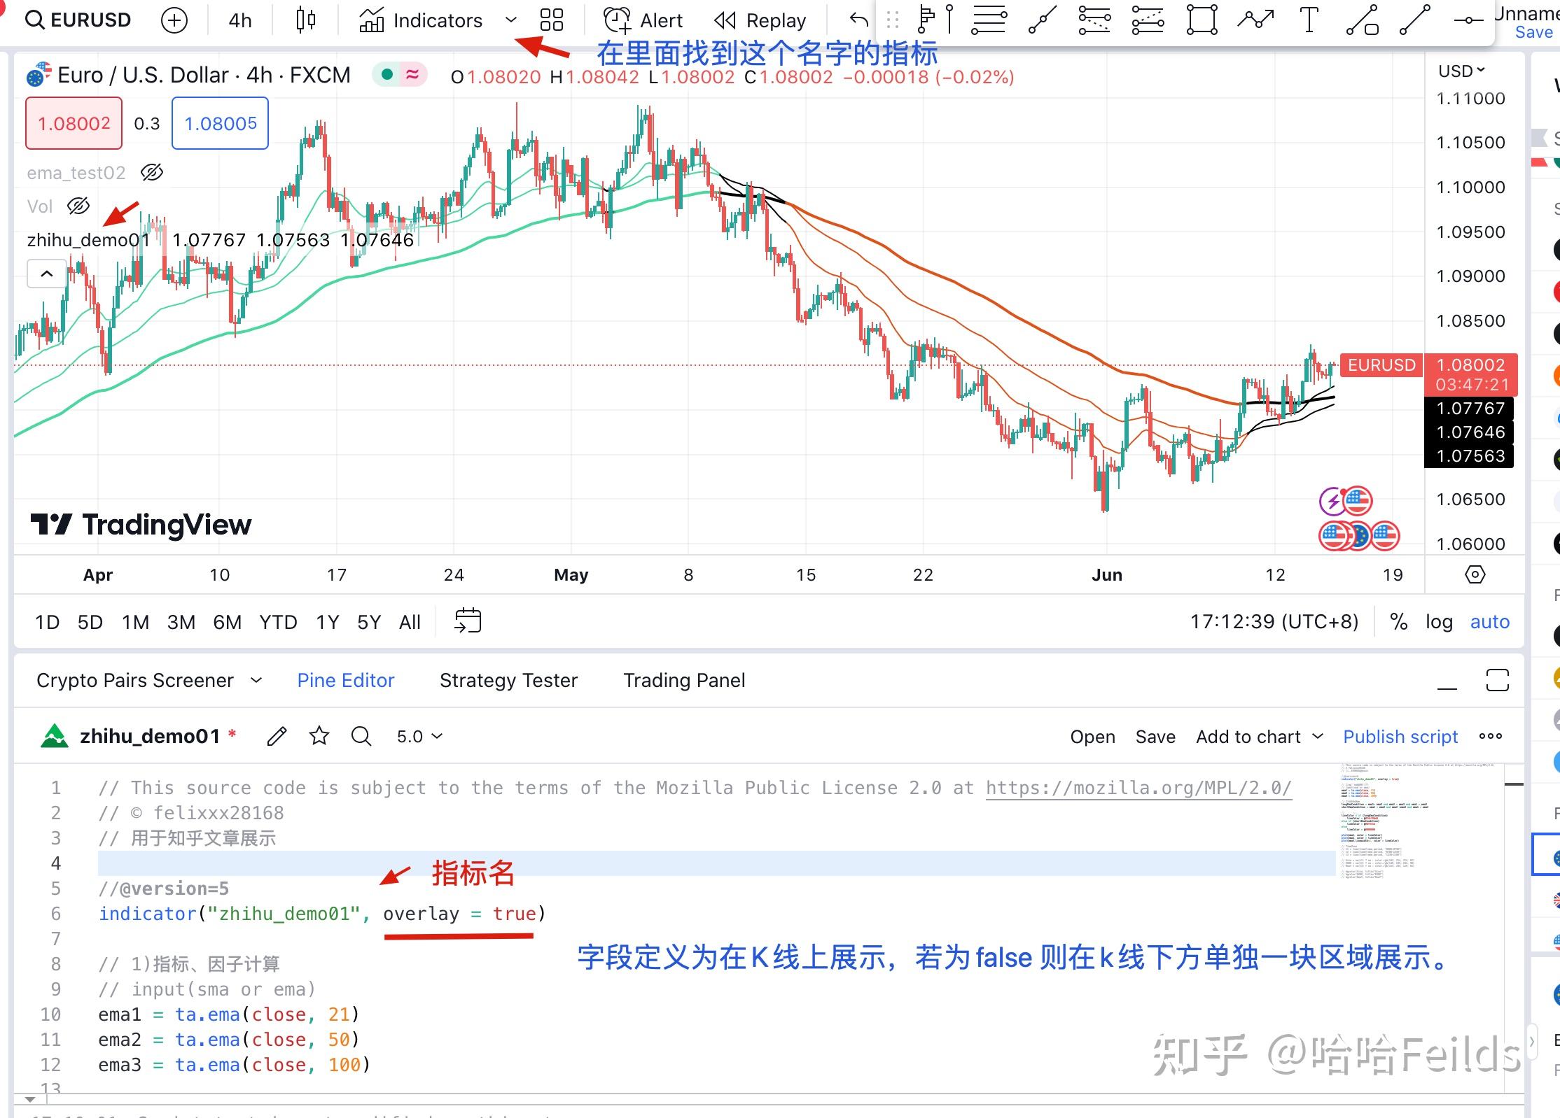
Task: Select the path polyline tool
Action: point(1255,20)
